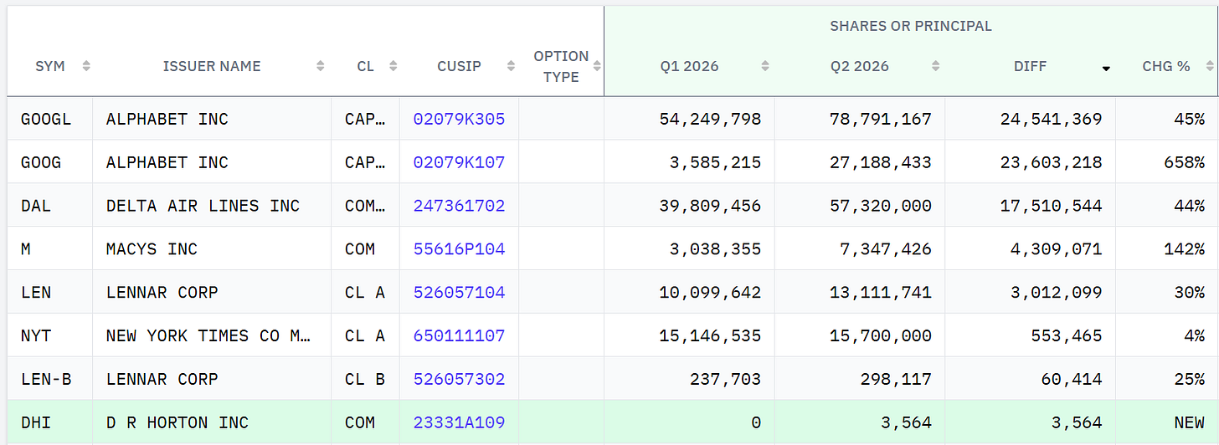
Task: Click DIFF value 4,309,071
Action: click(1057, 249)
